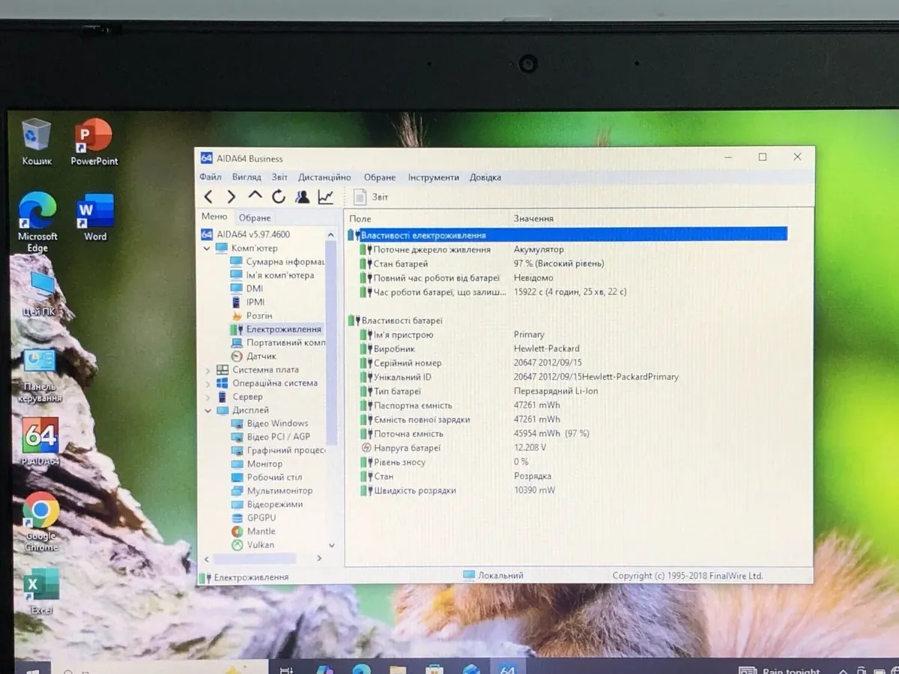Click the Звіт report button
The height and width of the screenshot is (674, 899).
tap(372, 197)
